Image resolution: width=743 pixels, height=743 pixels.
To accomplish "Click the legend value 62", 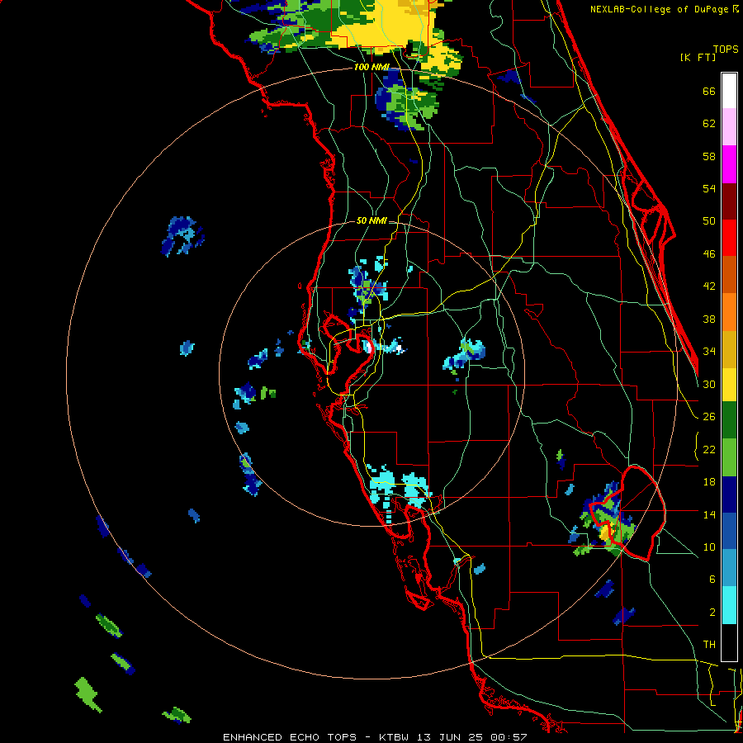I will [709, 124].
